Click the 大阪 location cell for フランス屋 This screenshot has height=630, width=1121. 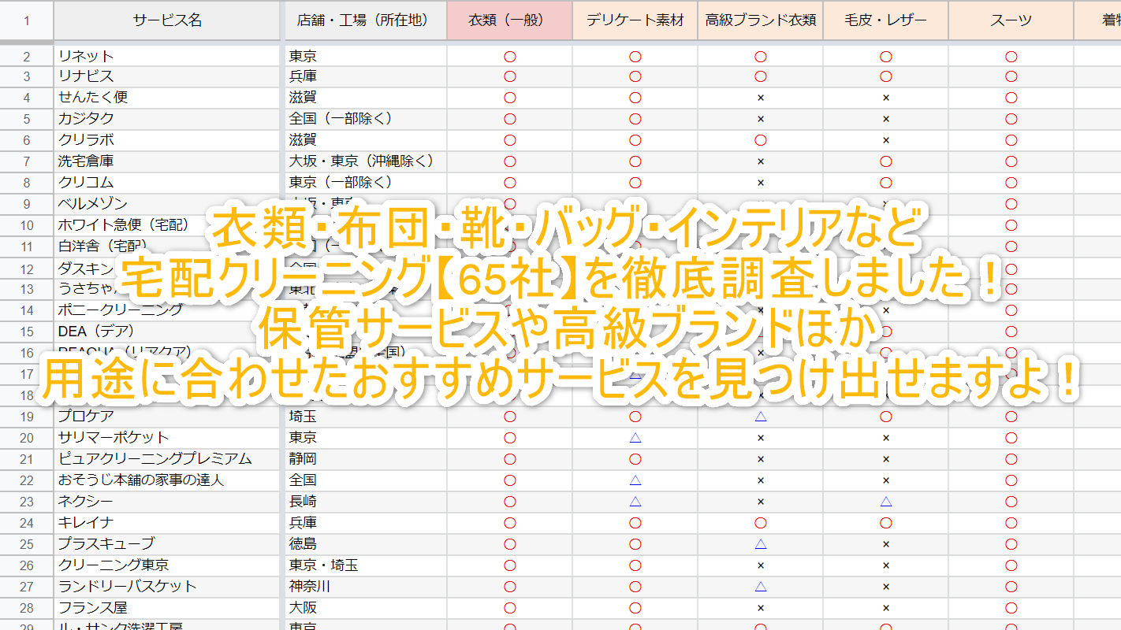(366, 608)
